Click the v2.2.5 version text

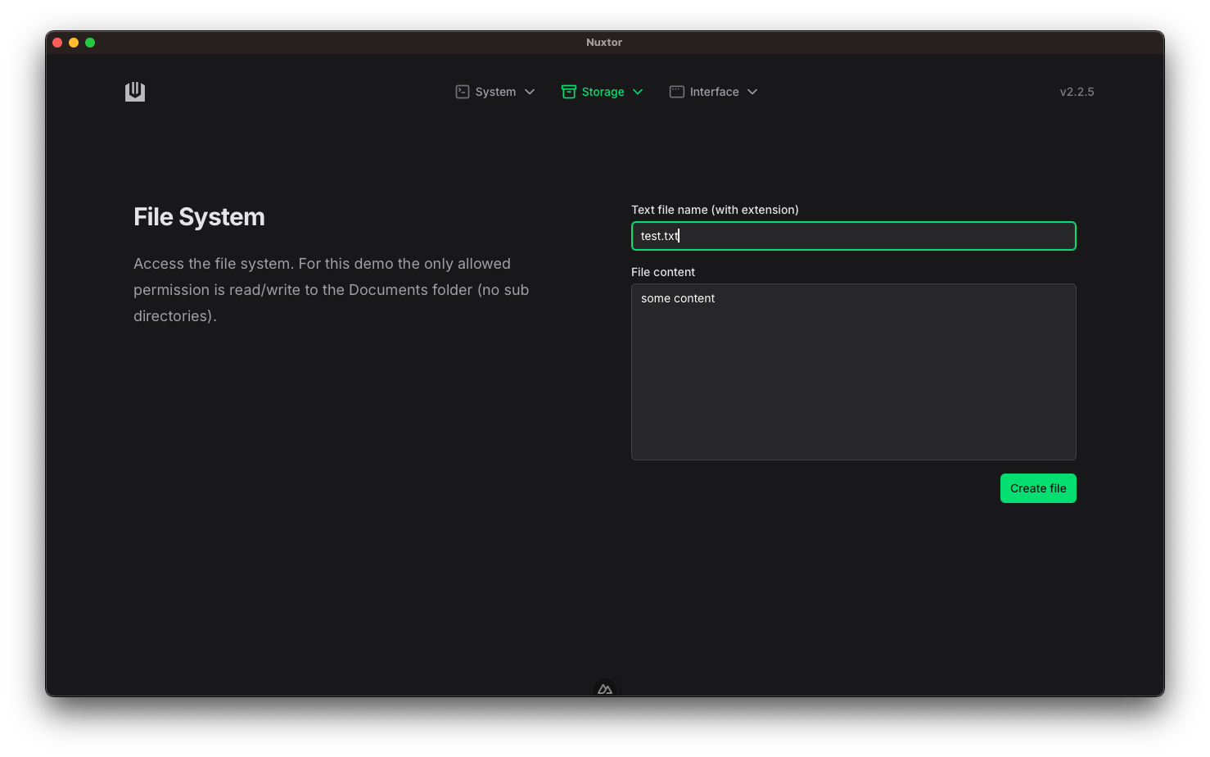coord(1077,92)
